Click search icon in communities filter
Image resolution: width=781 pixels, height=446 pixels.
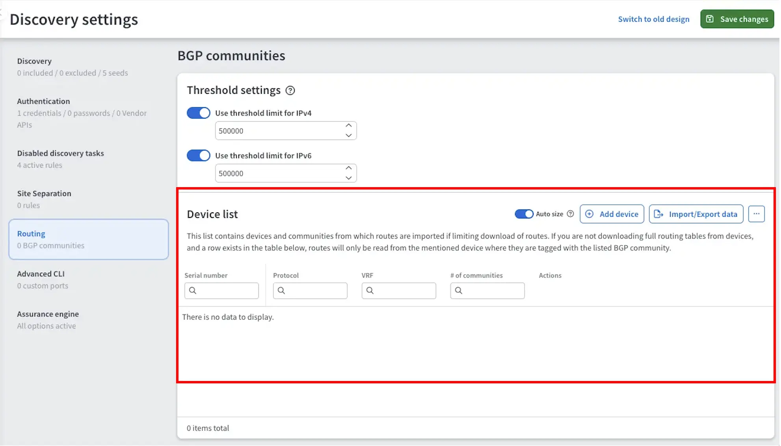click(459, 291)
